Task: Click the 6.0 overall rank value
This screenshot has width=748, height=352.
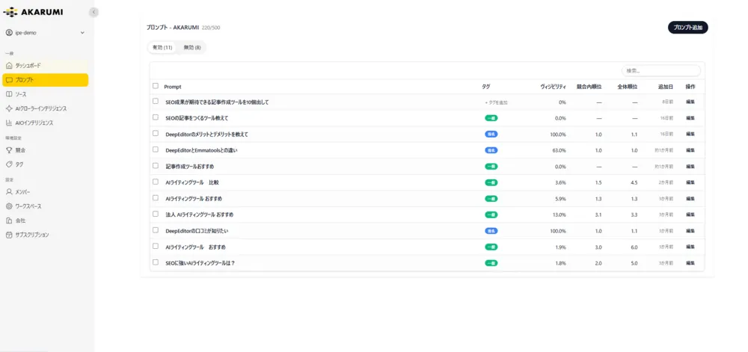Action: [x=634, y=247]
